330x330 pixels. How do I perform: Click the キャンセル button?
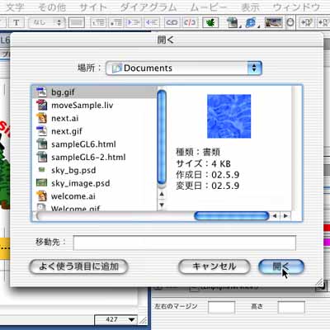214,266
